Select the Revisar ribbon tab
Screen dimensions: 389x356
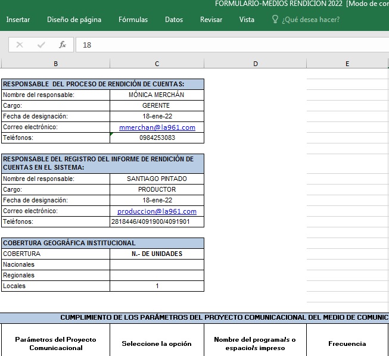211,20
